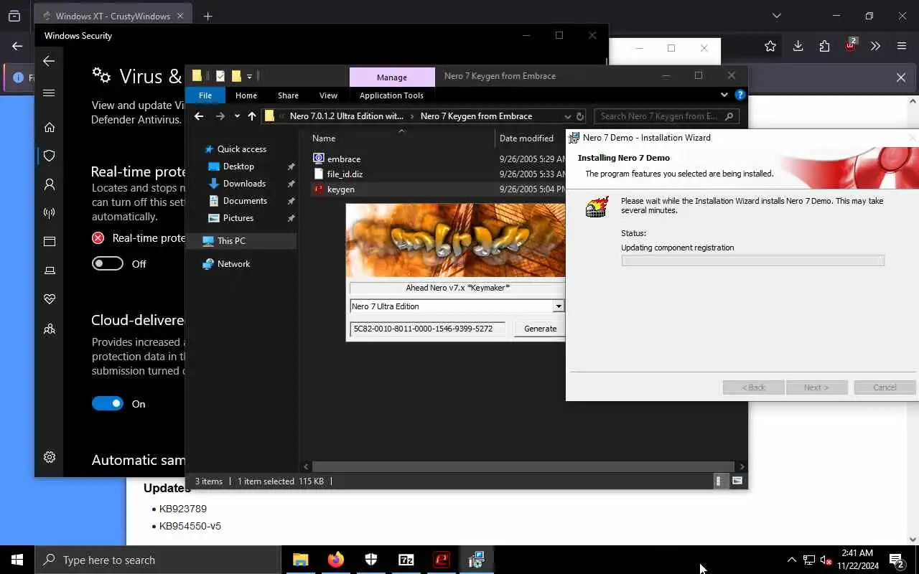Open Nero 7 Ultra Edition product dropdown

pyautogui.click(x=558, y=306)
